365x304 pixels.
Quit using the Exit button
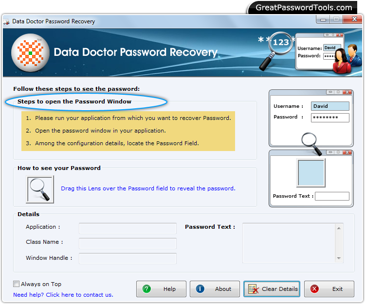329,289
